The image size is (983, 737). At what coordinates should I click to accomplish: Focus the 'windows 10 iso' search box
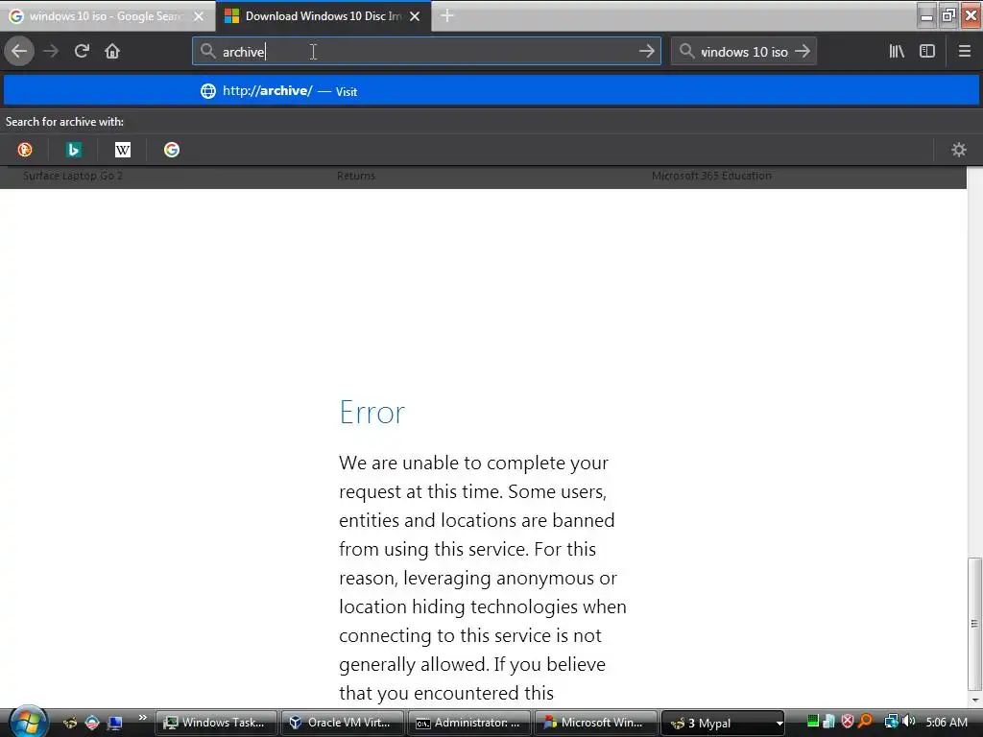click(744, 52)
